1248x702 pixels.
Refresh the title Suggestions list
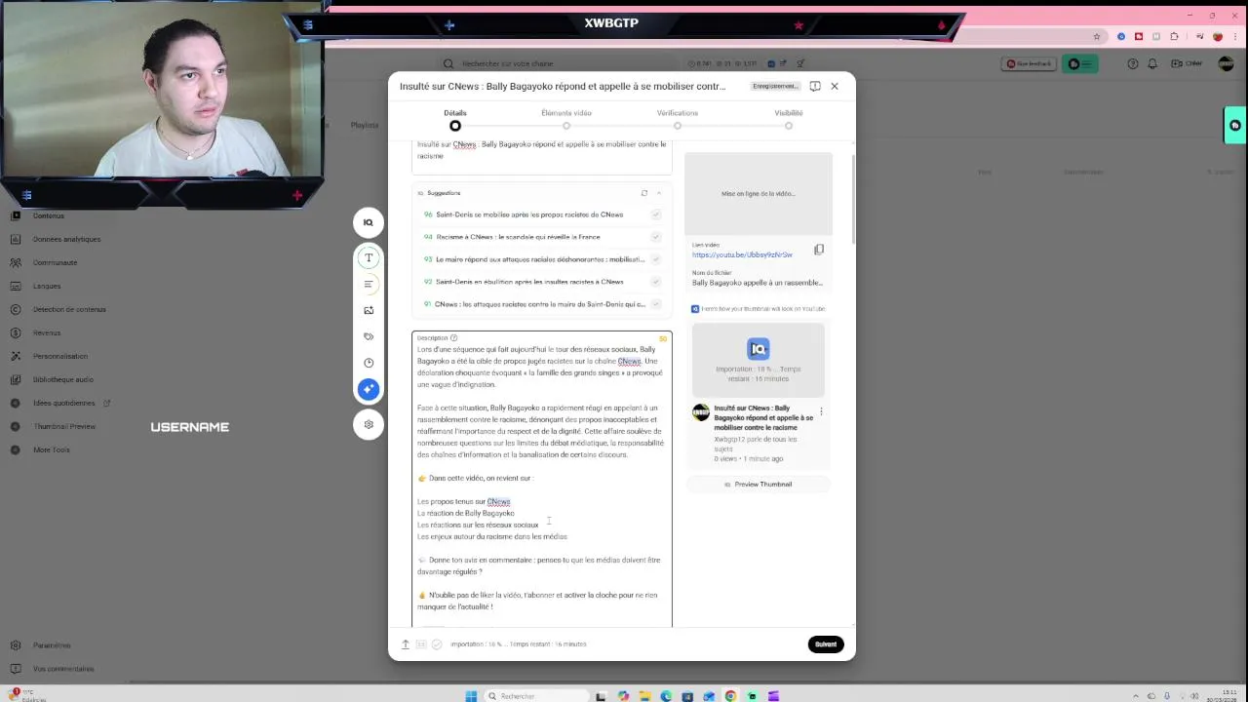pos(643,193)
